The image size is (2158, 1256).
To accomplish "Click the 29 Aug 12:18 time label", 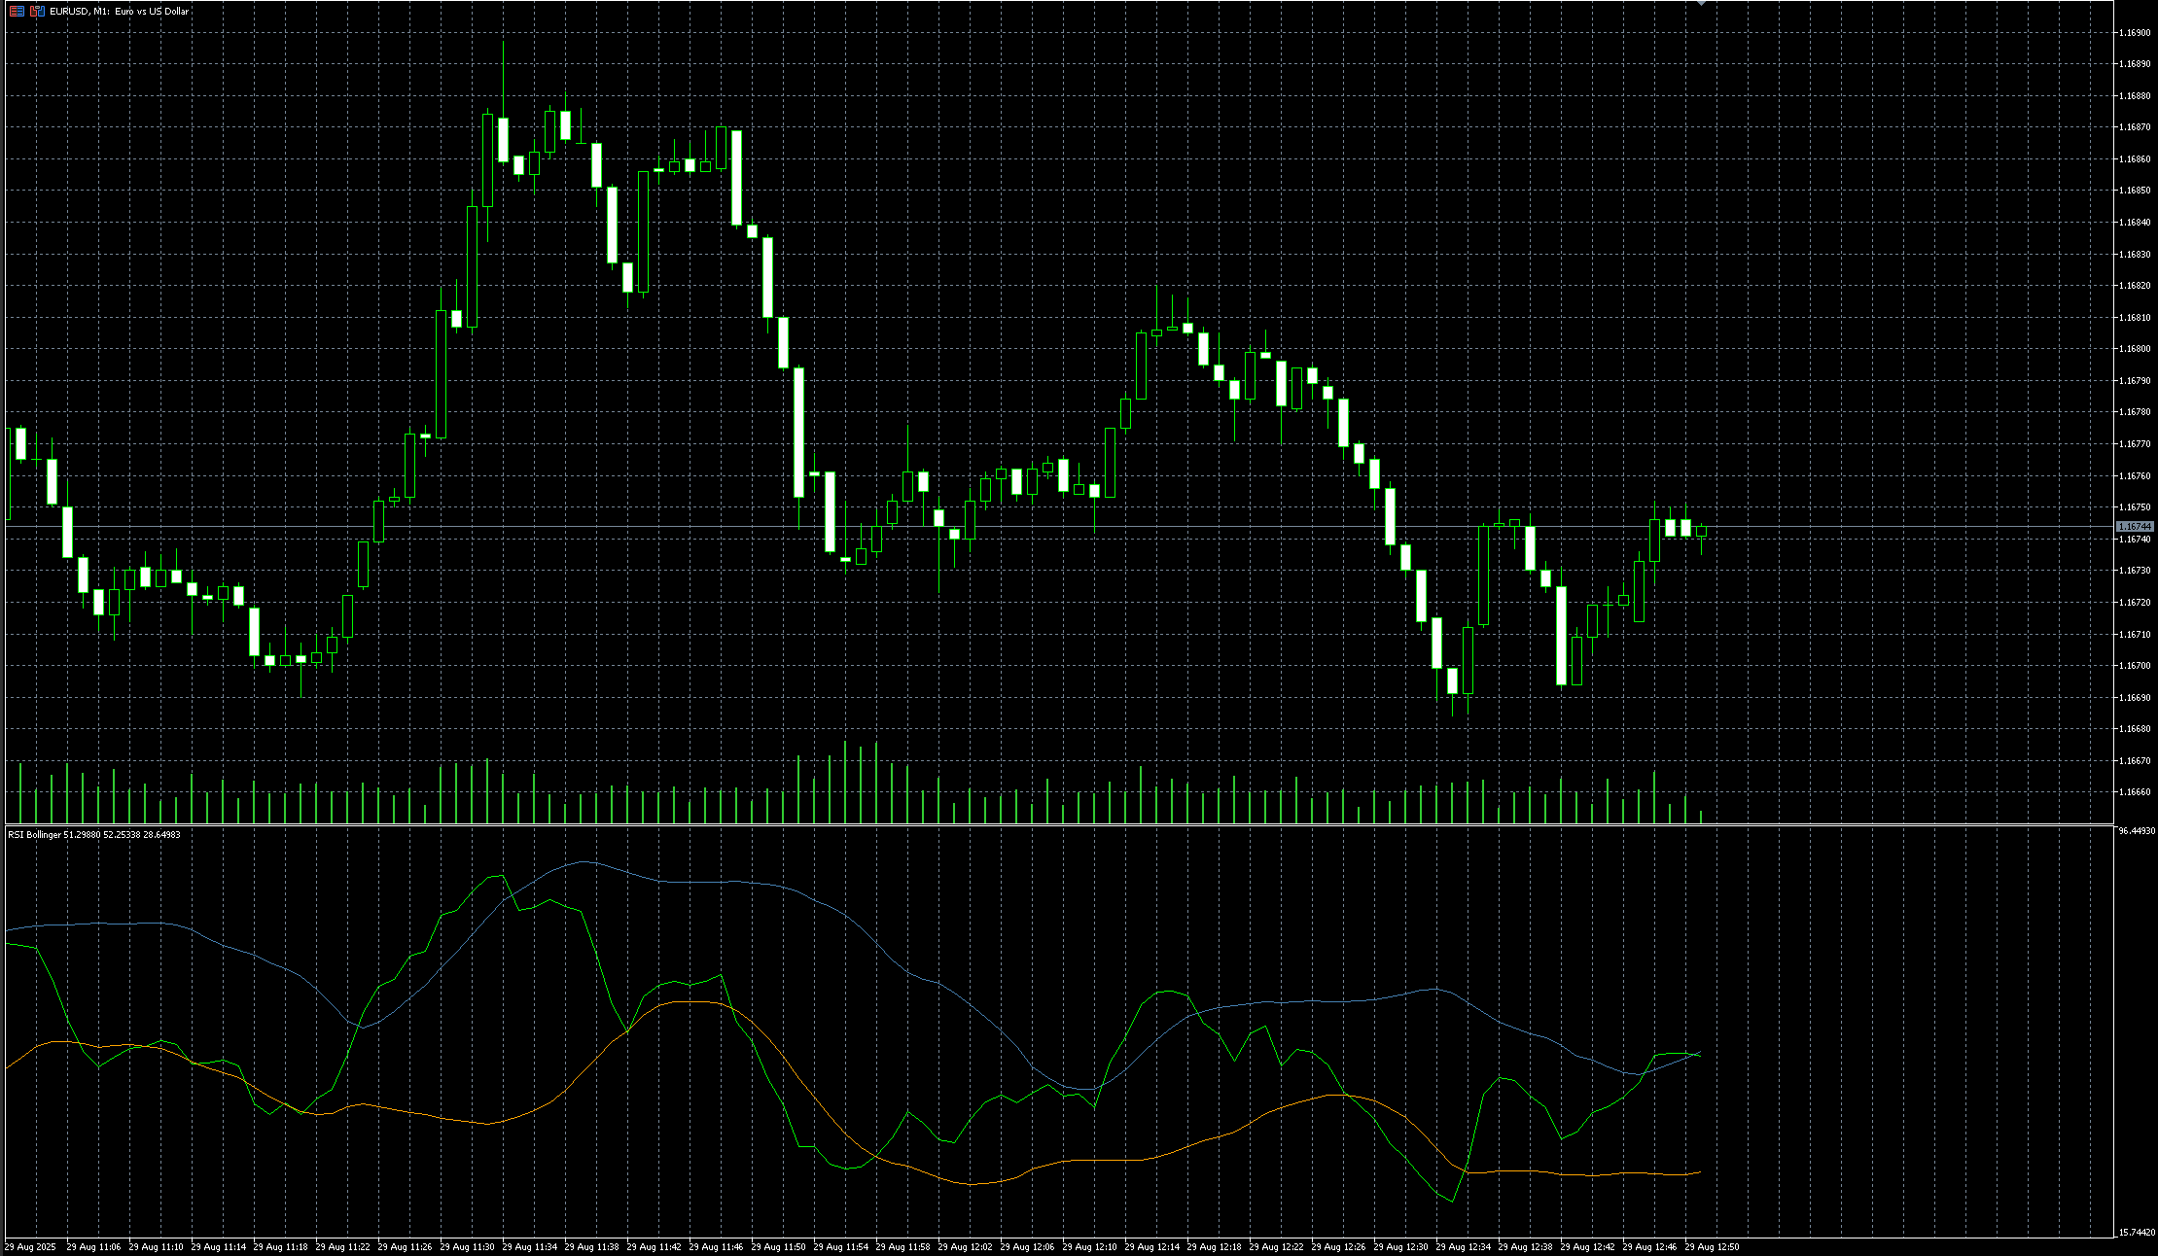I will (x=1214, y=1246).
